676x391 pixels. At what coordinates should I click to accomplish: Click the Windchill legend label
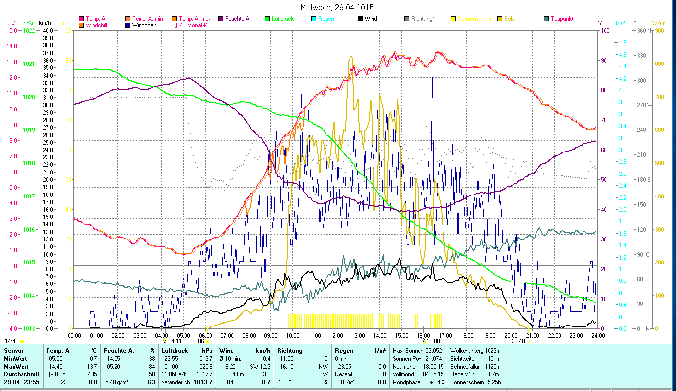click(97, 25)
